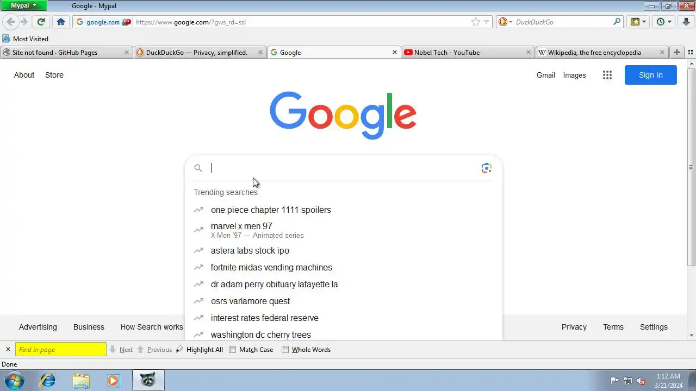The image size is (696, 391).
Task: Select 'osrs varlamore quest' suggestion
Action: [343, 301]
